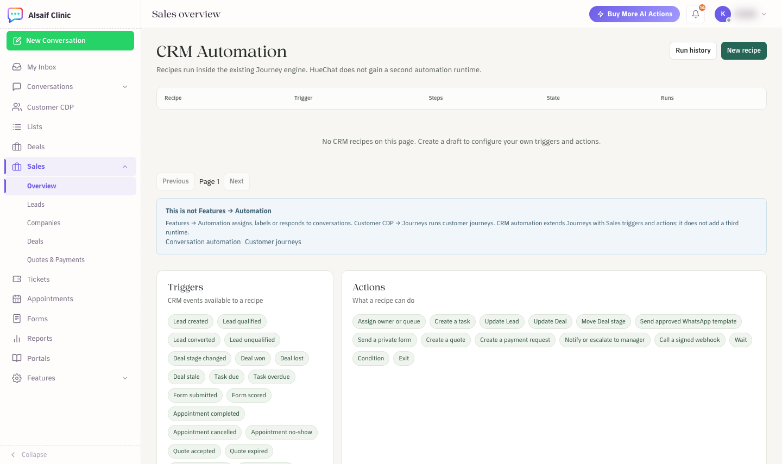Click the Conversations chat bubble icon

pos(17,87)
